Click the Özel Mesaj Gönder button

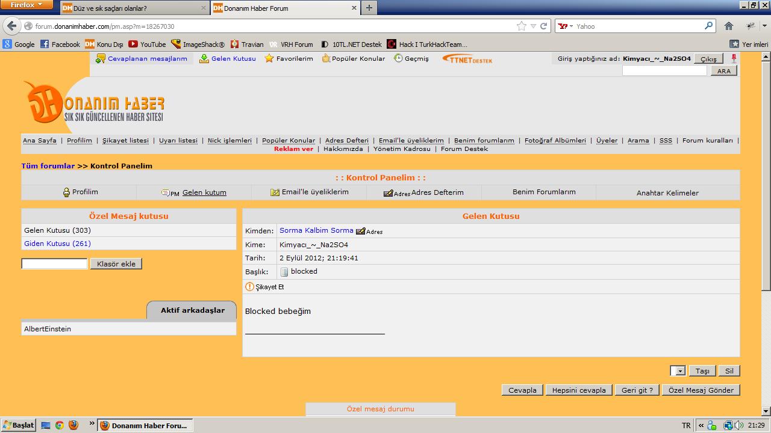coord(701,390)
